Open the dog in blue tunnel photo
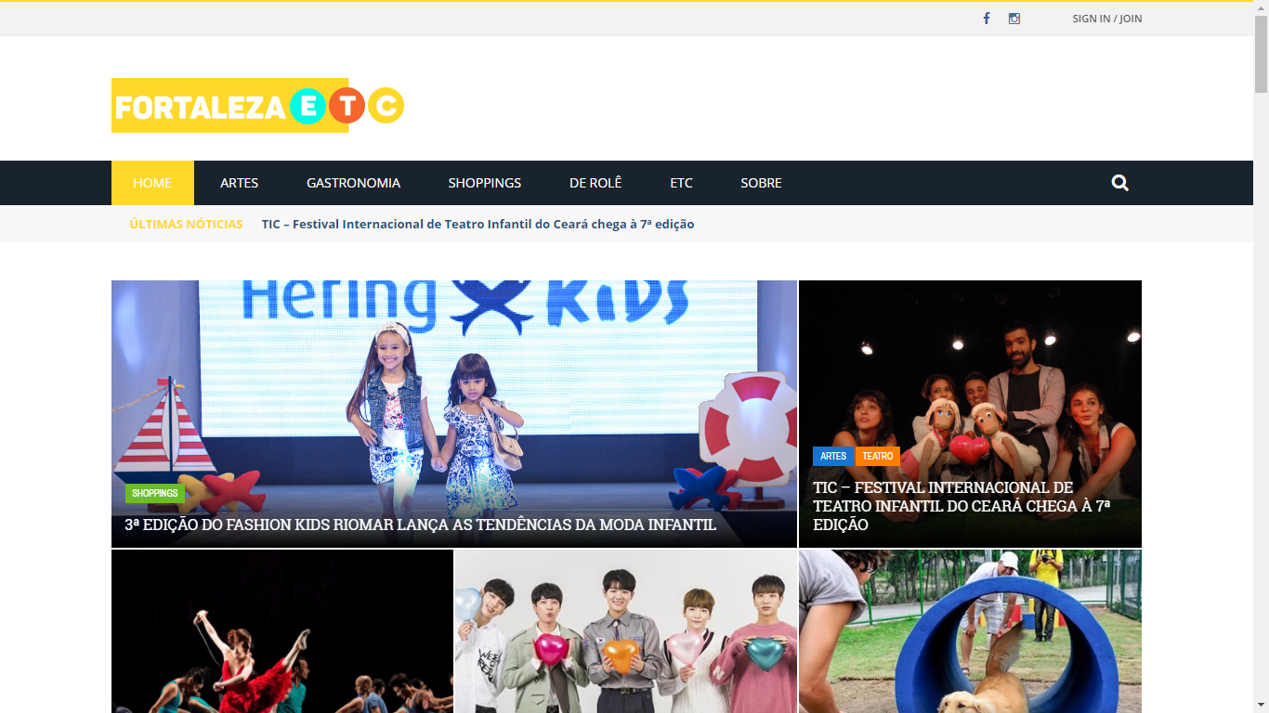This screenshot has width=1269, height=713. tap(970, 631)
